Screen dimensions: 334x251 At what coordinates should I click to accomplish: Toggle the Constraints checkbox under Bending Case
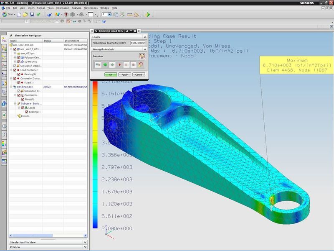point(19,95)
